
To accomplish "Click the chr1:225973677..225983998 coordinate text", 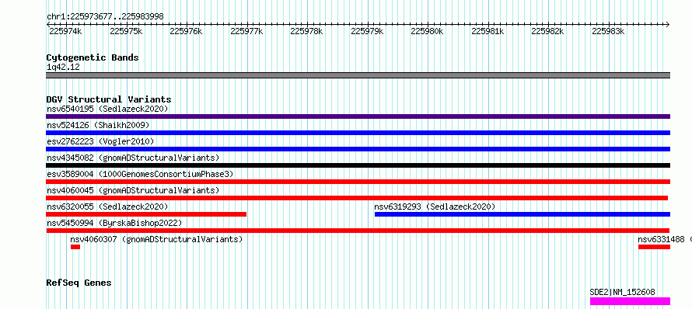I will (x=105, y=16).
